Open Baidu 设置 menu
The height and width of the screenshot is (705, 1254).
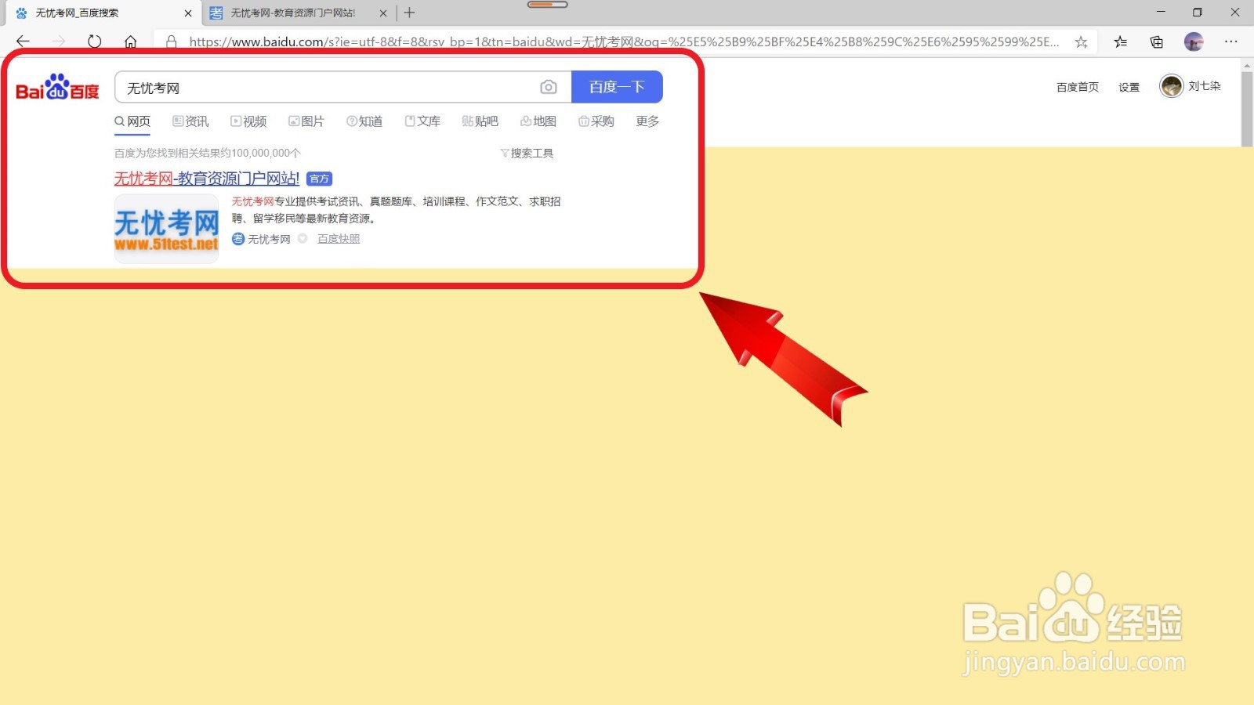pos(1129,87)
